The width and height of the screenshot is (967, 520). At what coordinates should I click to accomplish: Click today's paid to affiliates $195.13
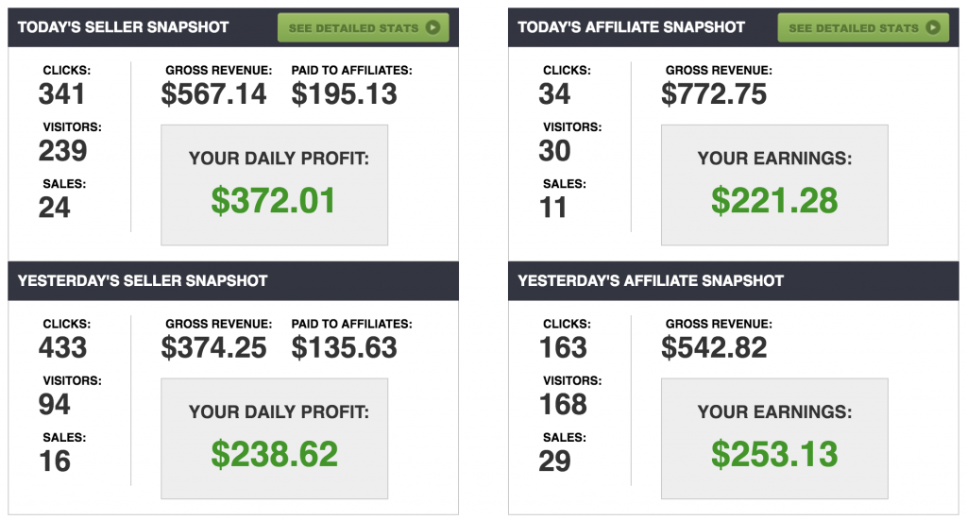point(344,94)
